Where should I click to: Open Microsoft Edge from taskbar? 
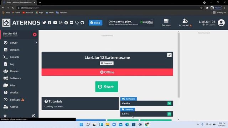click(x=127, y=124)
